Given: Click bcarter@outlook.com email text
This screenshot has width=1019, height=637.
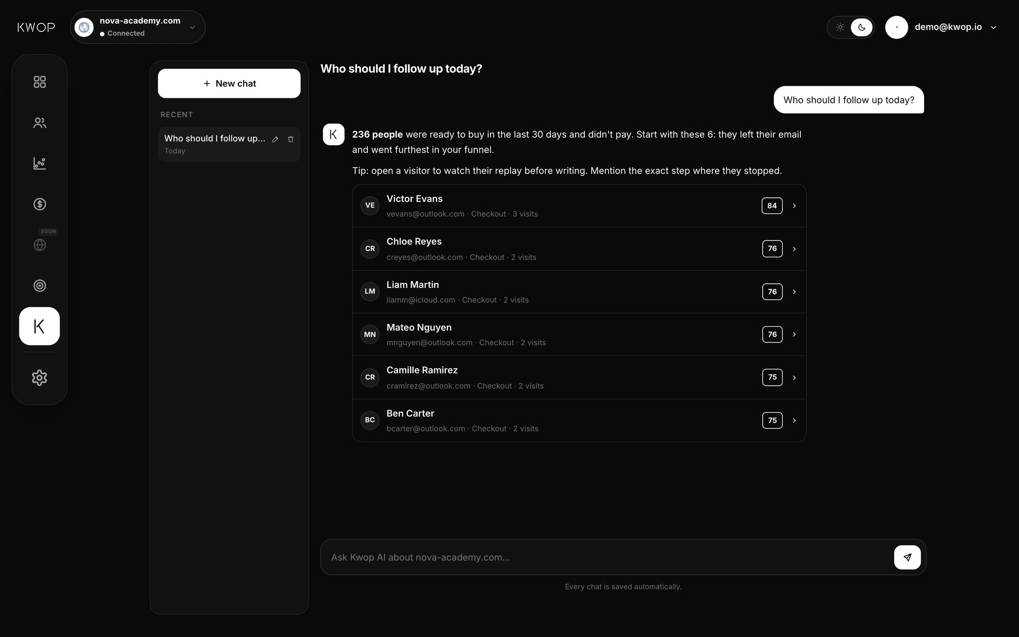Looking at the screenshot, I should (x=426, y=429).
